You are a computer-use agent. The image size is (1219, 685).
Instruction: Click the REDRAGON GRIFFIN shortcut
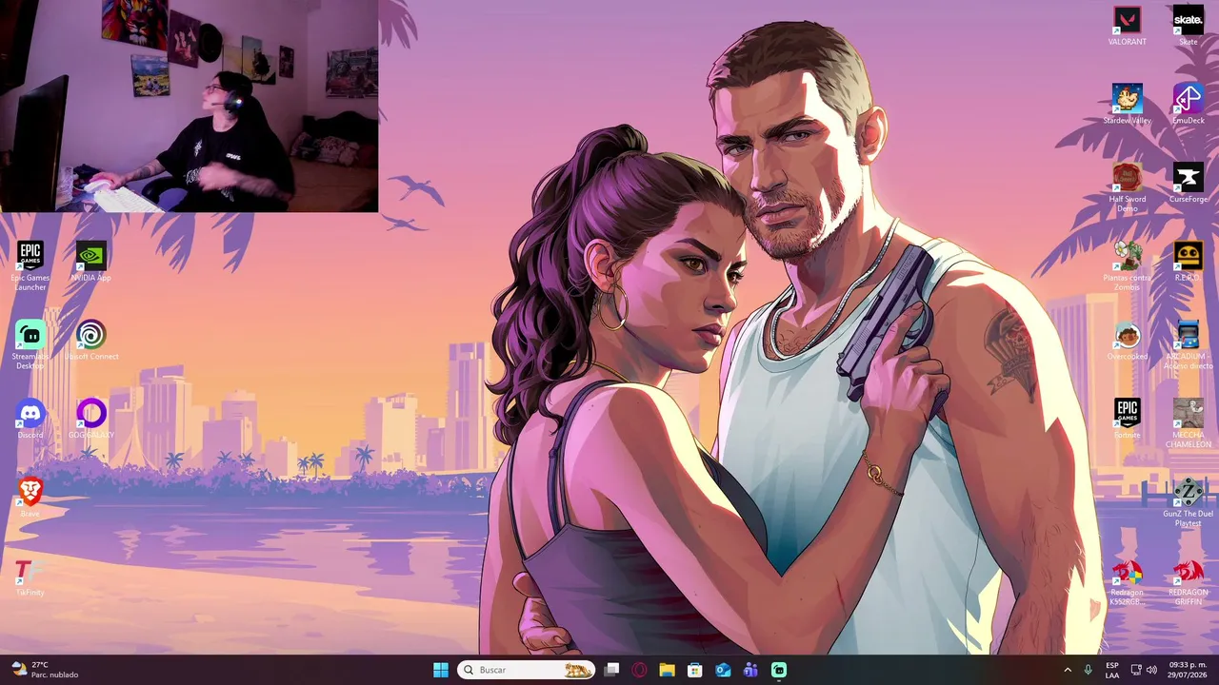(x=1188, y=581)
